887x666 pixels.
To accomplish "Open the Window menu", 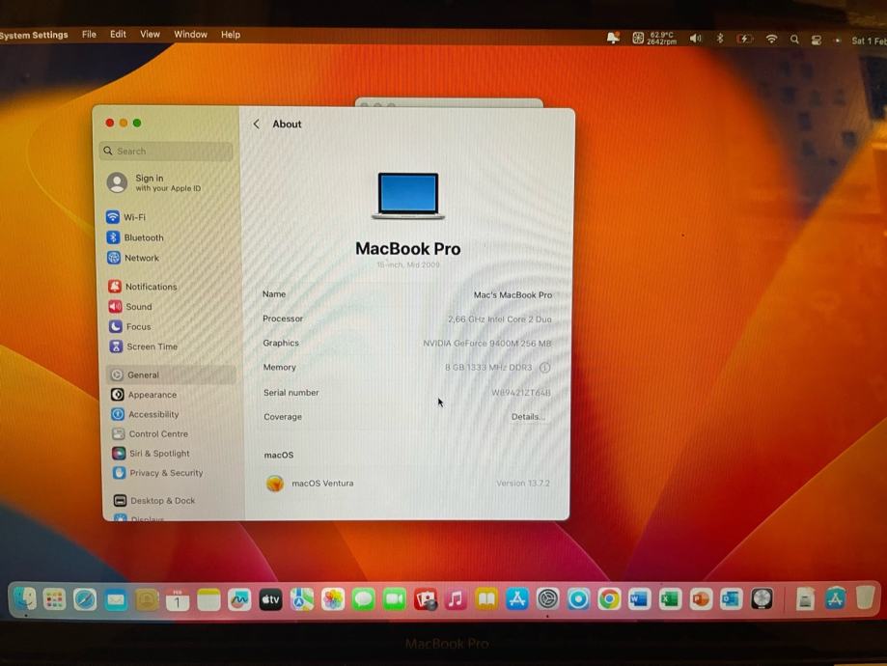I will pos(190,35).
